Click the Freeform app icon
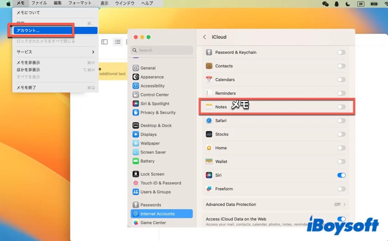 tap(209, 189)
